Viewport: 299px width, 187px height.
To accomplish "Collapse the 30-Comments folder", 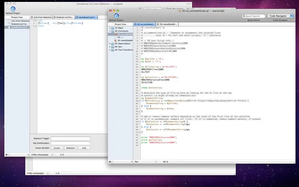I will [x=110, y=31].
